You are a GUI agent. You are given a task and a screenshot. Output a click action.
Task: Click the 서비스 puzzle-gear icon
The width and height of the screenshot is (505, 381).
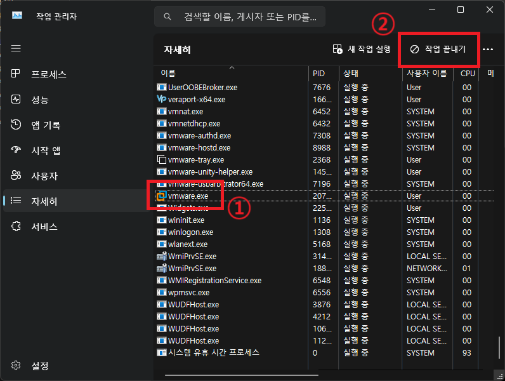pyautogui.click(x=15, y=226)
